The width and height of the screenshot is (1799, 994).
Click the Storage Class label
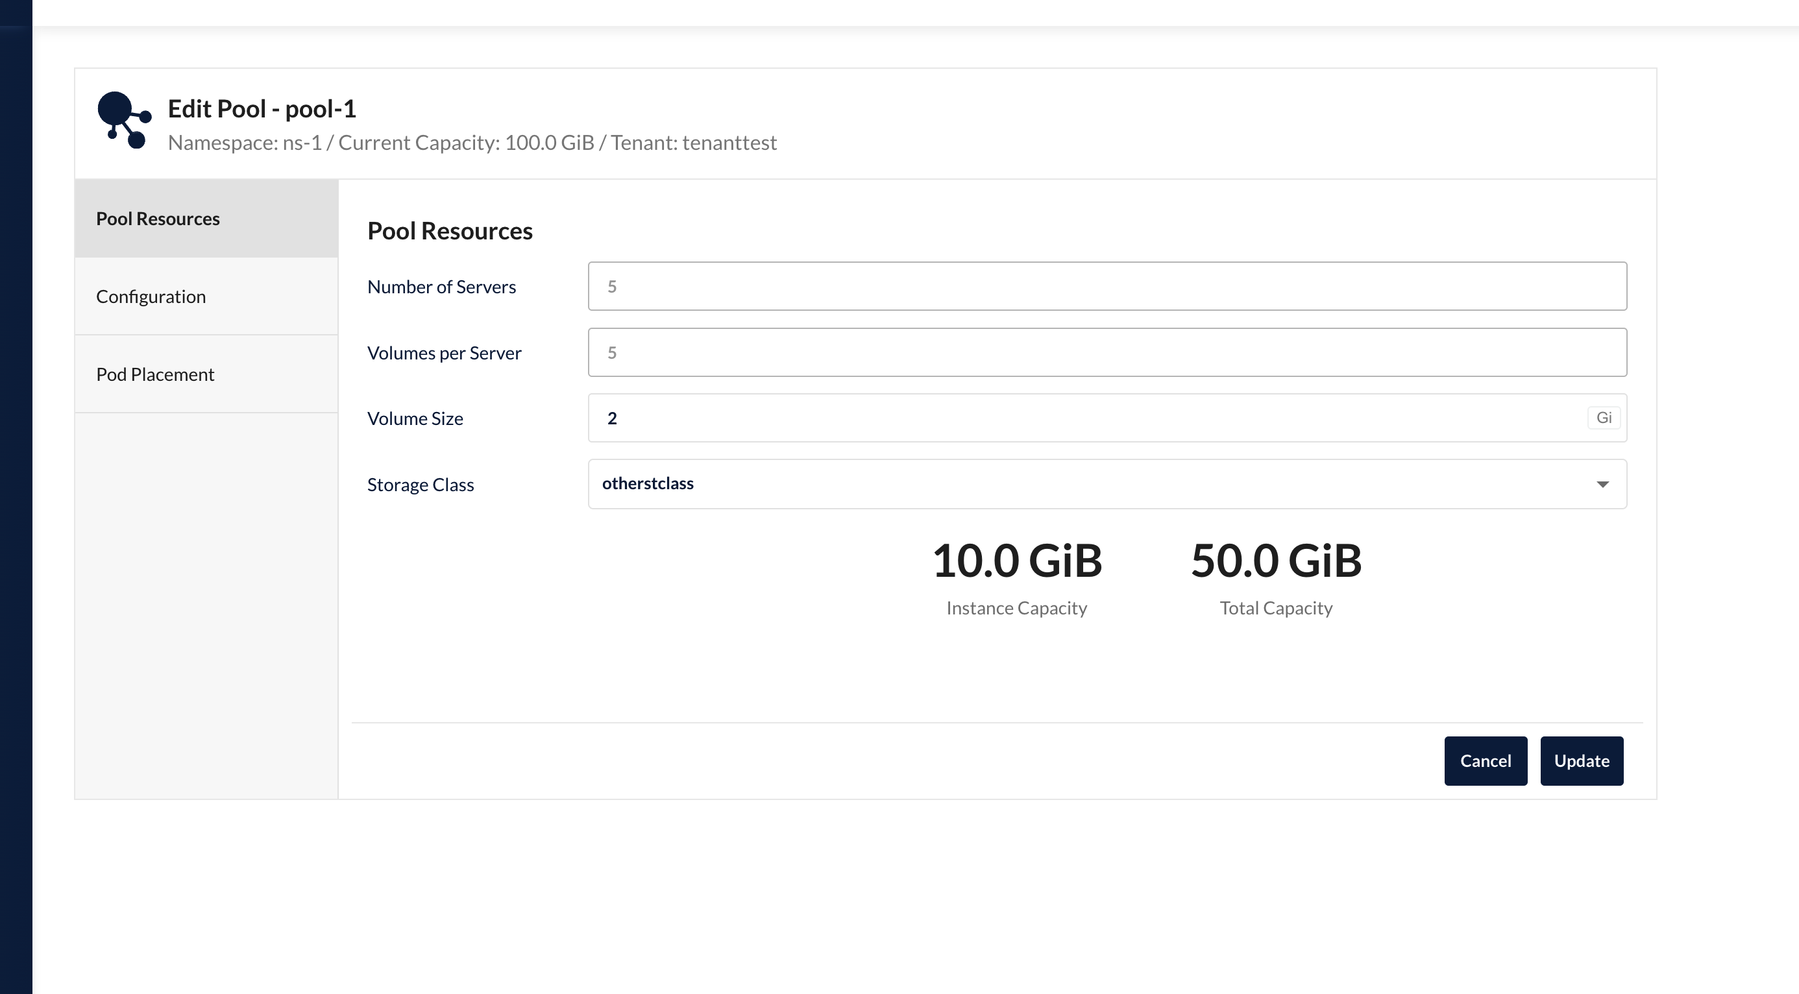[421, 485]
